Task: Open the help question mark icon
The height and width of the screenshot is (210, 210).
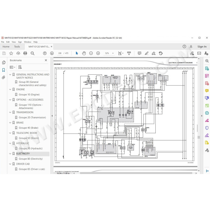Action: click(184, 46)
